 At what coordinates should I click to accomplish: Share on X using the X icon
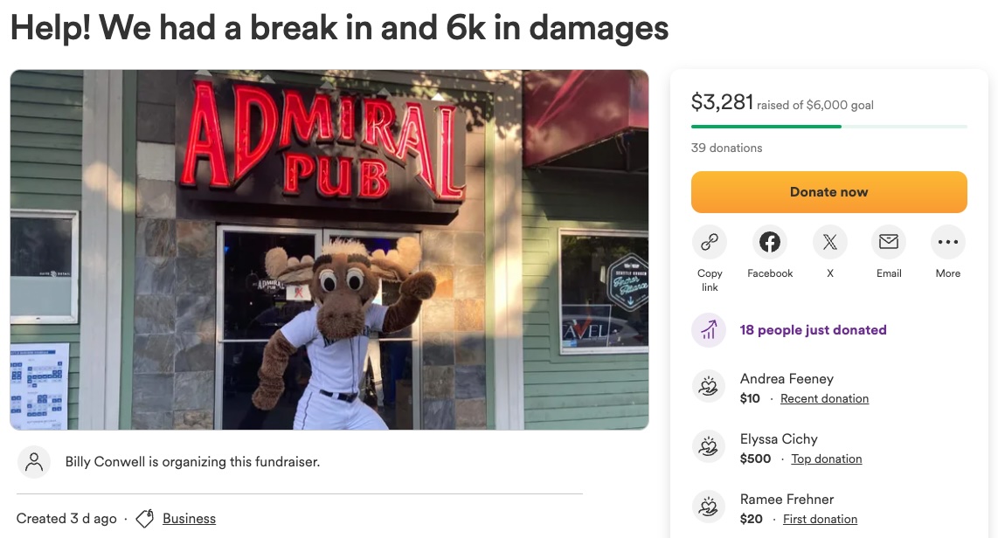tap(829, 242)
